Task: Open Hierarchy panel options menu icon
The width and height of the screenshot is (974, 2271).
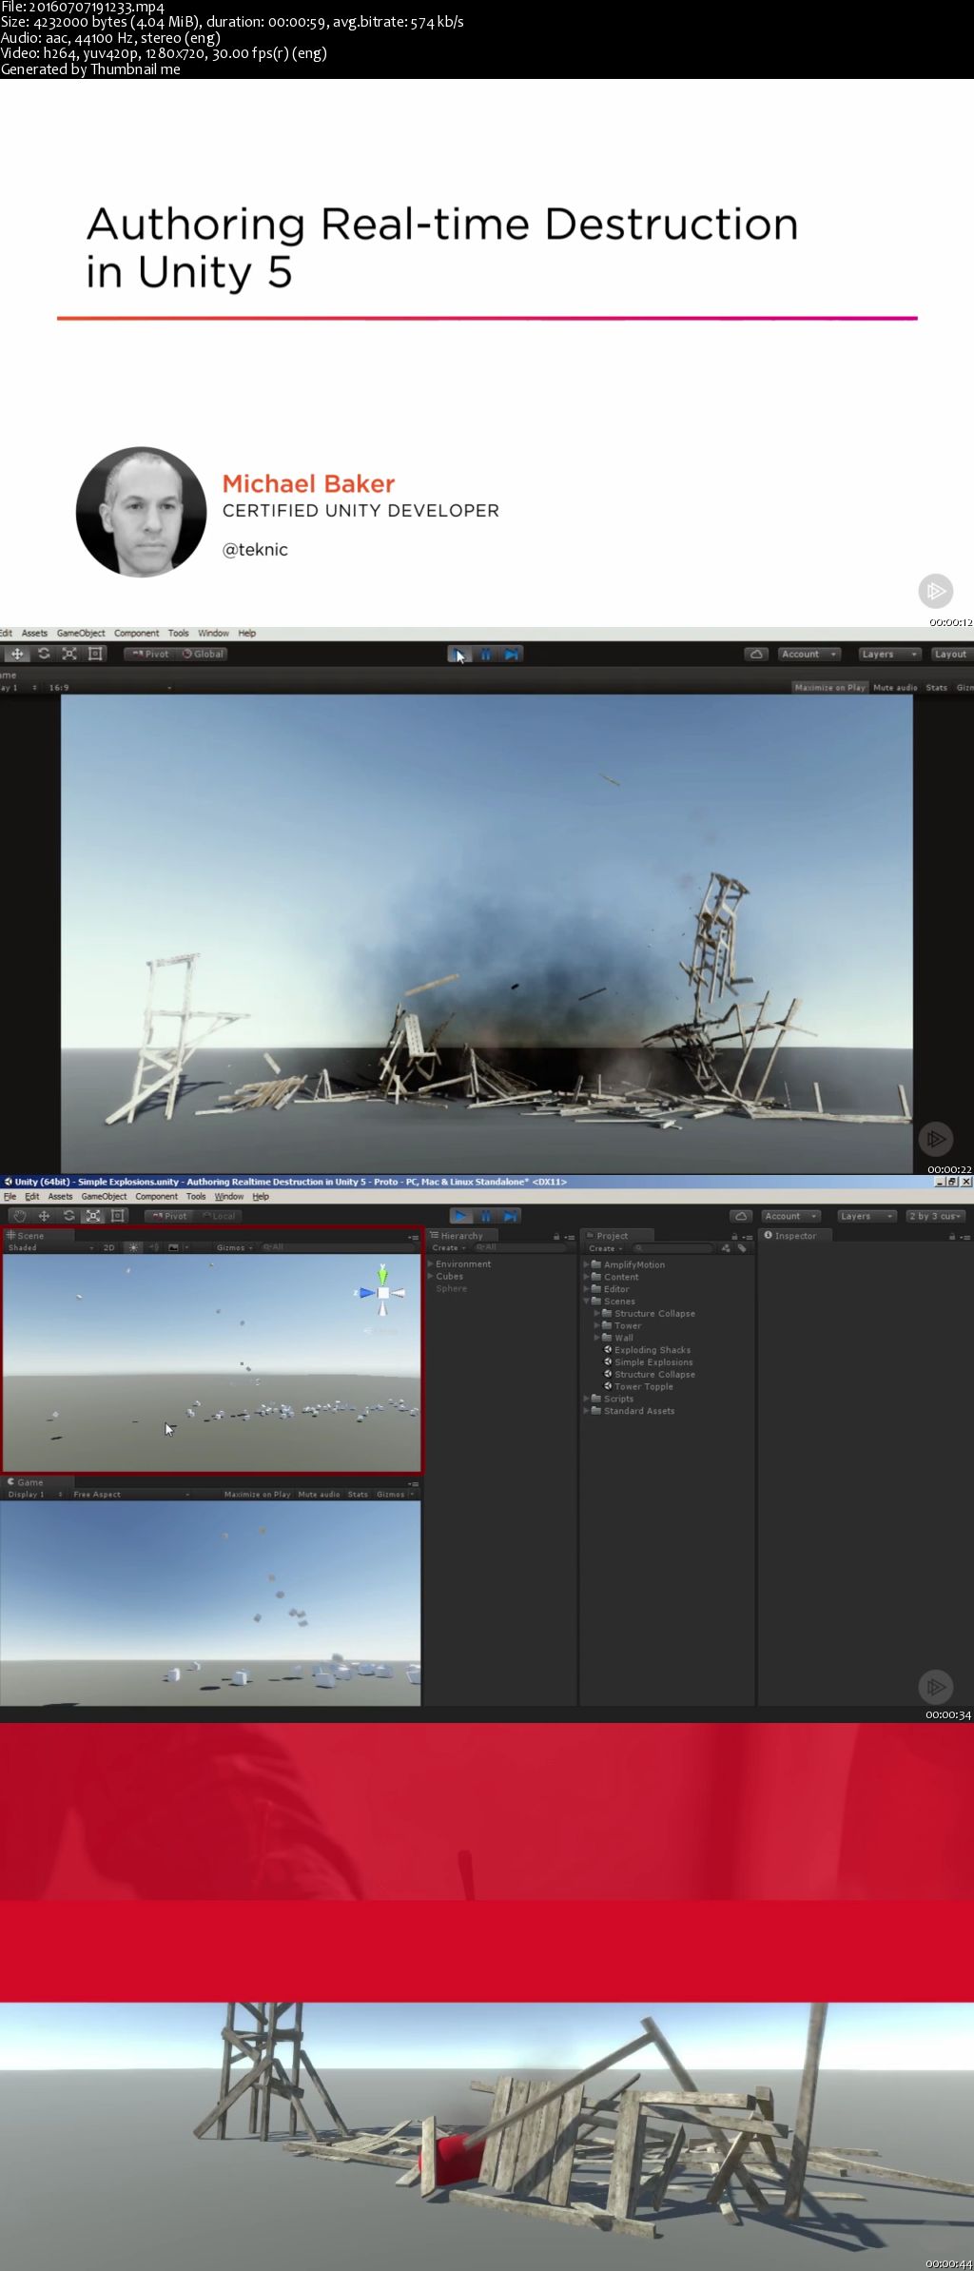Action: pyautogui.click(x=570, y=1236)
